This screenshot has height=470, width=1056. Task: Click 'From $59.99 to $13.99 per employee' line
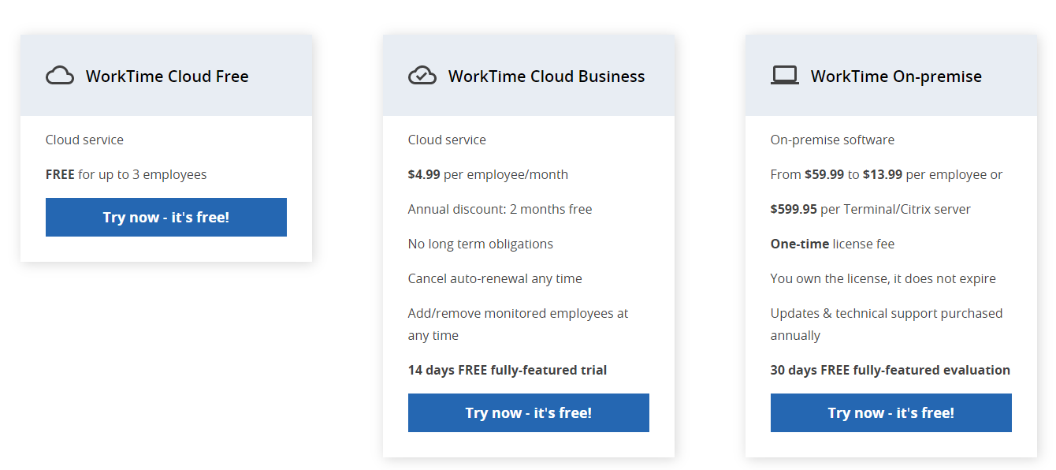pos(887,174)
